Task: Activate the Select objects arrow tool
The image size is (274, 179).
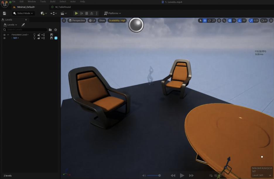Action: tap(201, 20)
